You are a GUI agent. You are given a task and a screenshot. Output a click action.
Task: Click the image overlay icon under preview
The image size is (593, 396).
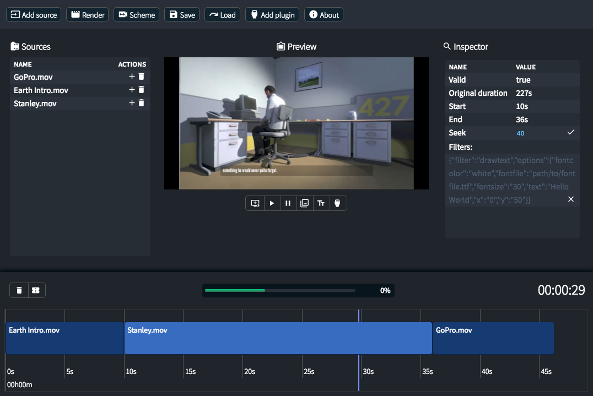pos(304,203)
